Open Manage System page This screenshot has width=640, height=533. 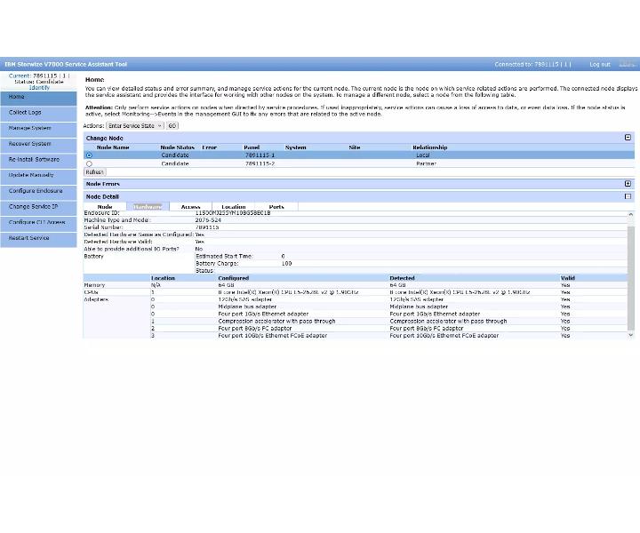pyautogui.click(x=38, y=129)
